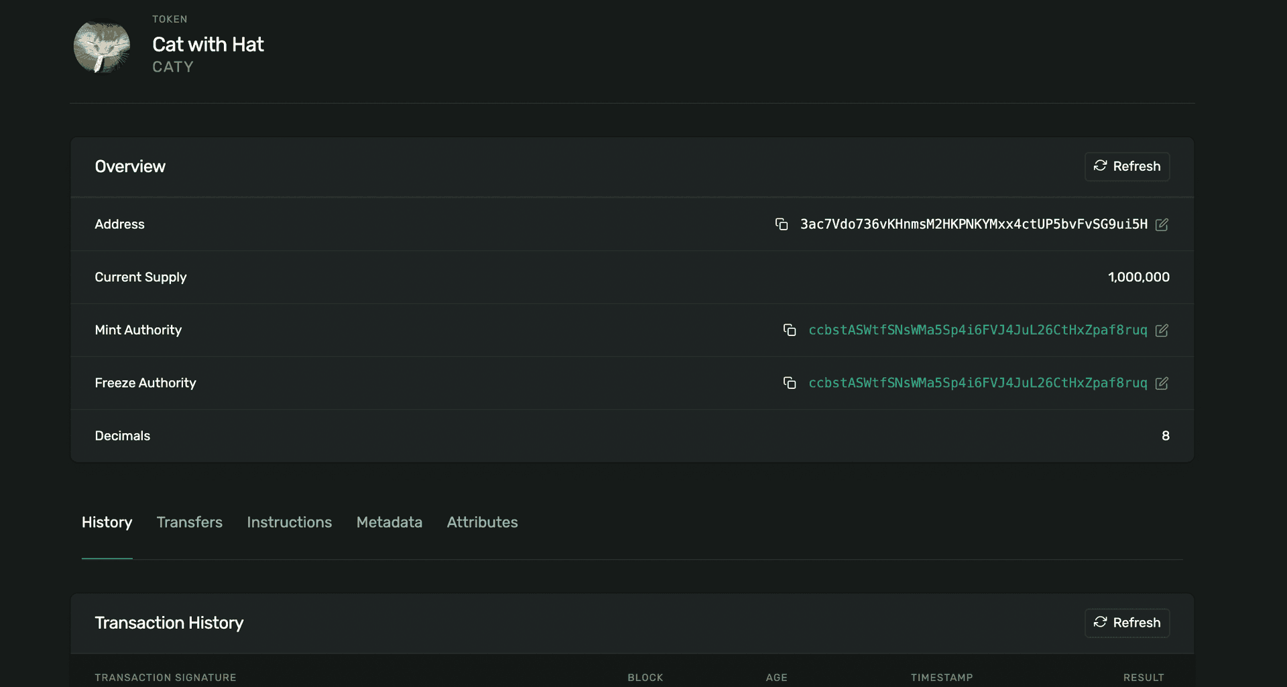
Task: Edit the Mint Authority value
Action: [x=1162, y=330]
